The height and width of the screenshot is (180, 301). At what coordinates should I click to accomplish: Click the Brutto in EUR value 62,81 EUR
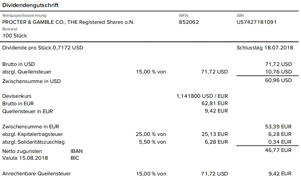click(215, 103)
